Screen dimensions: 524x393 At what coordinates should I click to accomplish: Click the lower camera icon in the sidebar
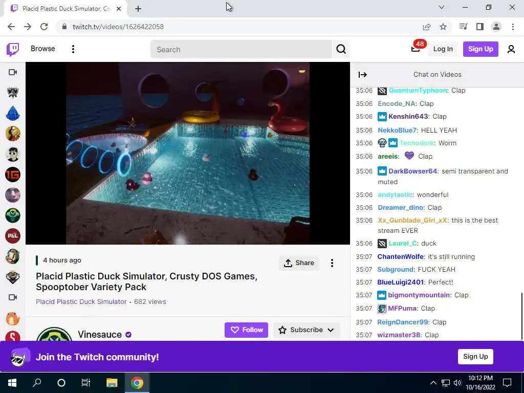(13, 297)
